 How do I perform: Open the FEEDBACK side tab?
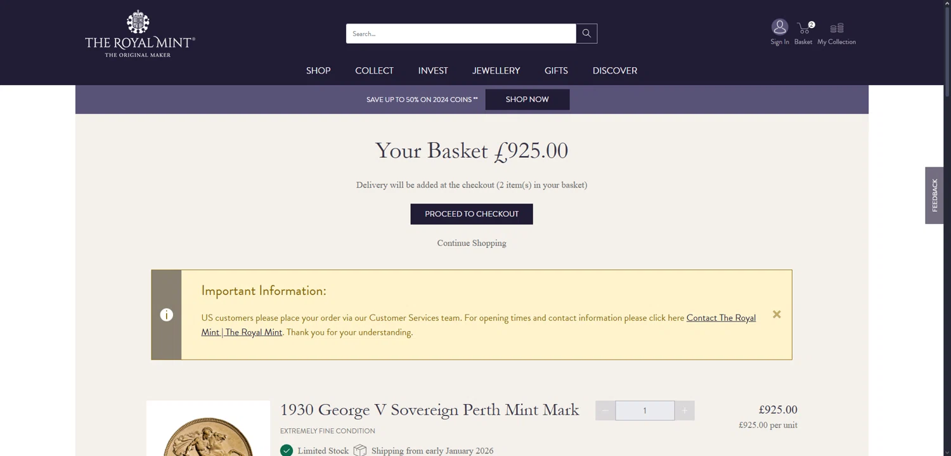(935, 195)
